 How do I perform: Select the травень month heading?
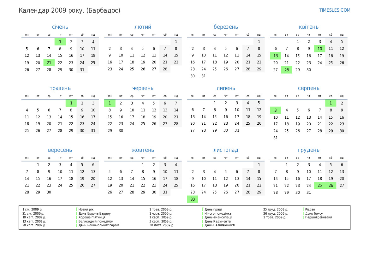(60, 88)
